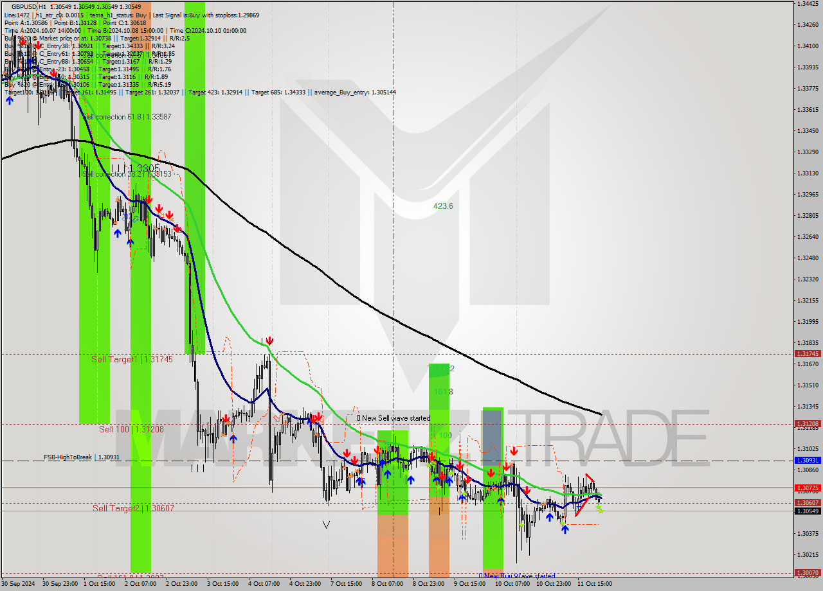Image resolution: width=823 pixels, height=591 pixels.
Task: Click the 1.34100 price axis value
Action: click(808, 46)
